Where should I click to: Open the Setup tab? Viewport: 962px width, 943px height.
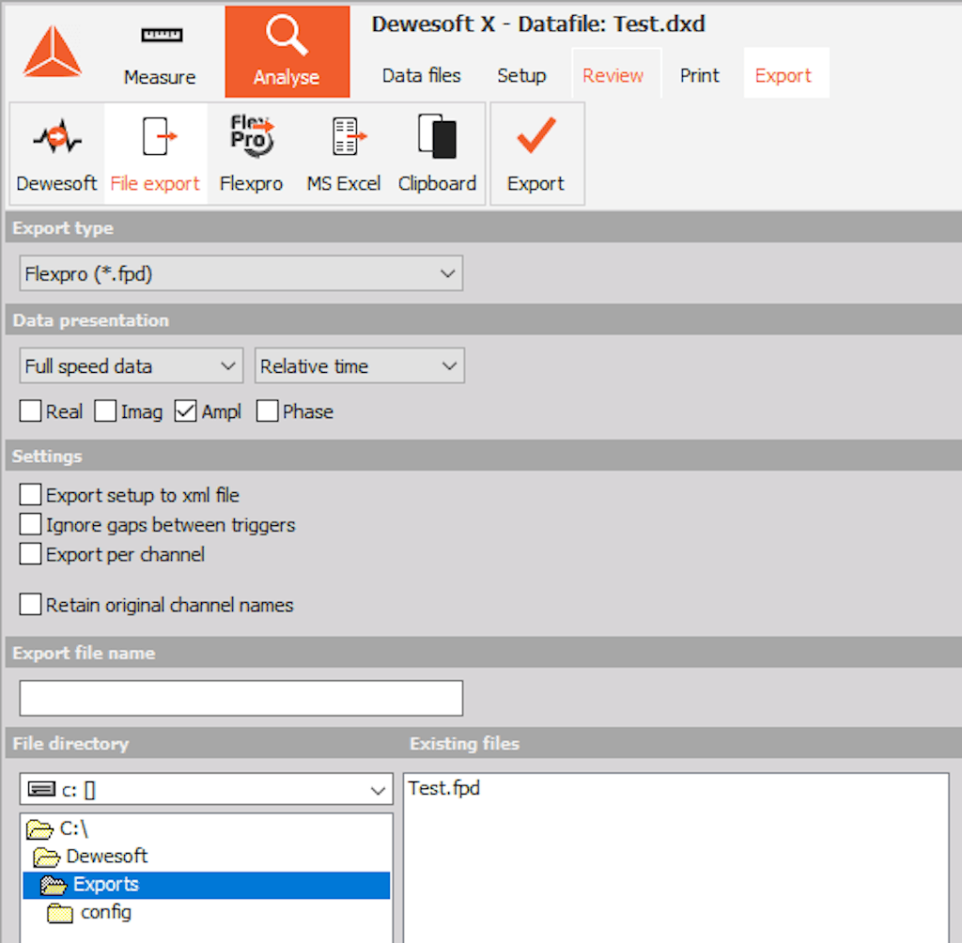click(x=521, y=75)
